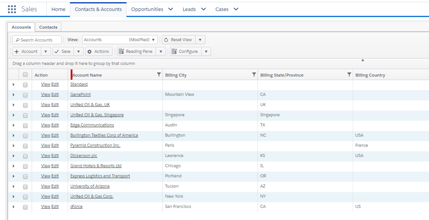Click the Actions gear icon
Image resolution: width=429 pixels, height=220 pixels.
pyautogui.click(x=89, y=51)
